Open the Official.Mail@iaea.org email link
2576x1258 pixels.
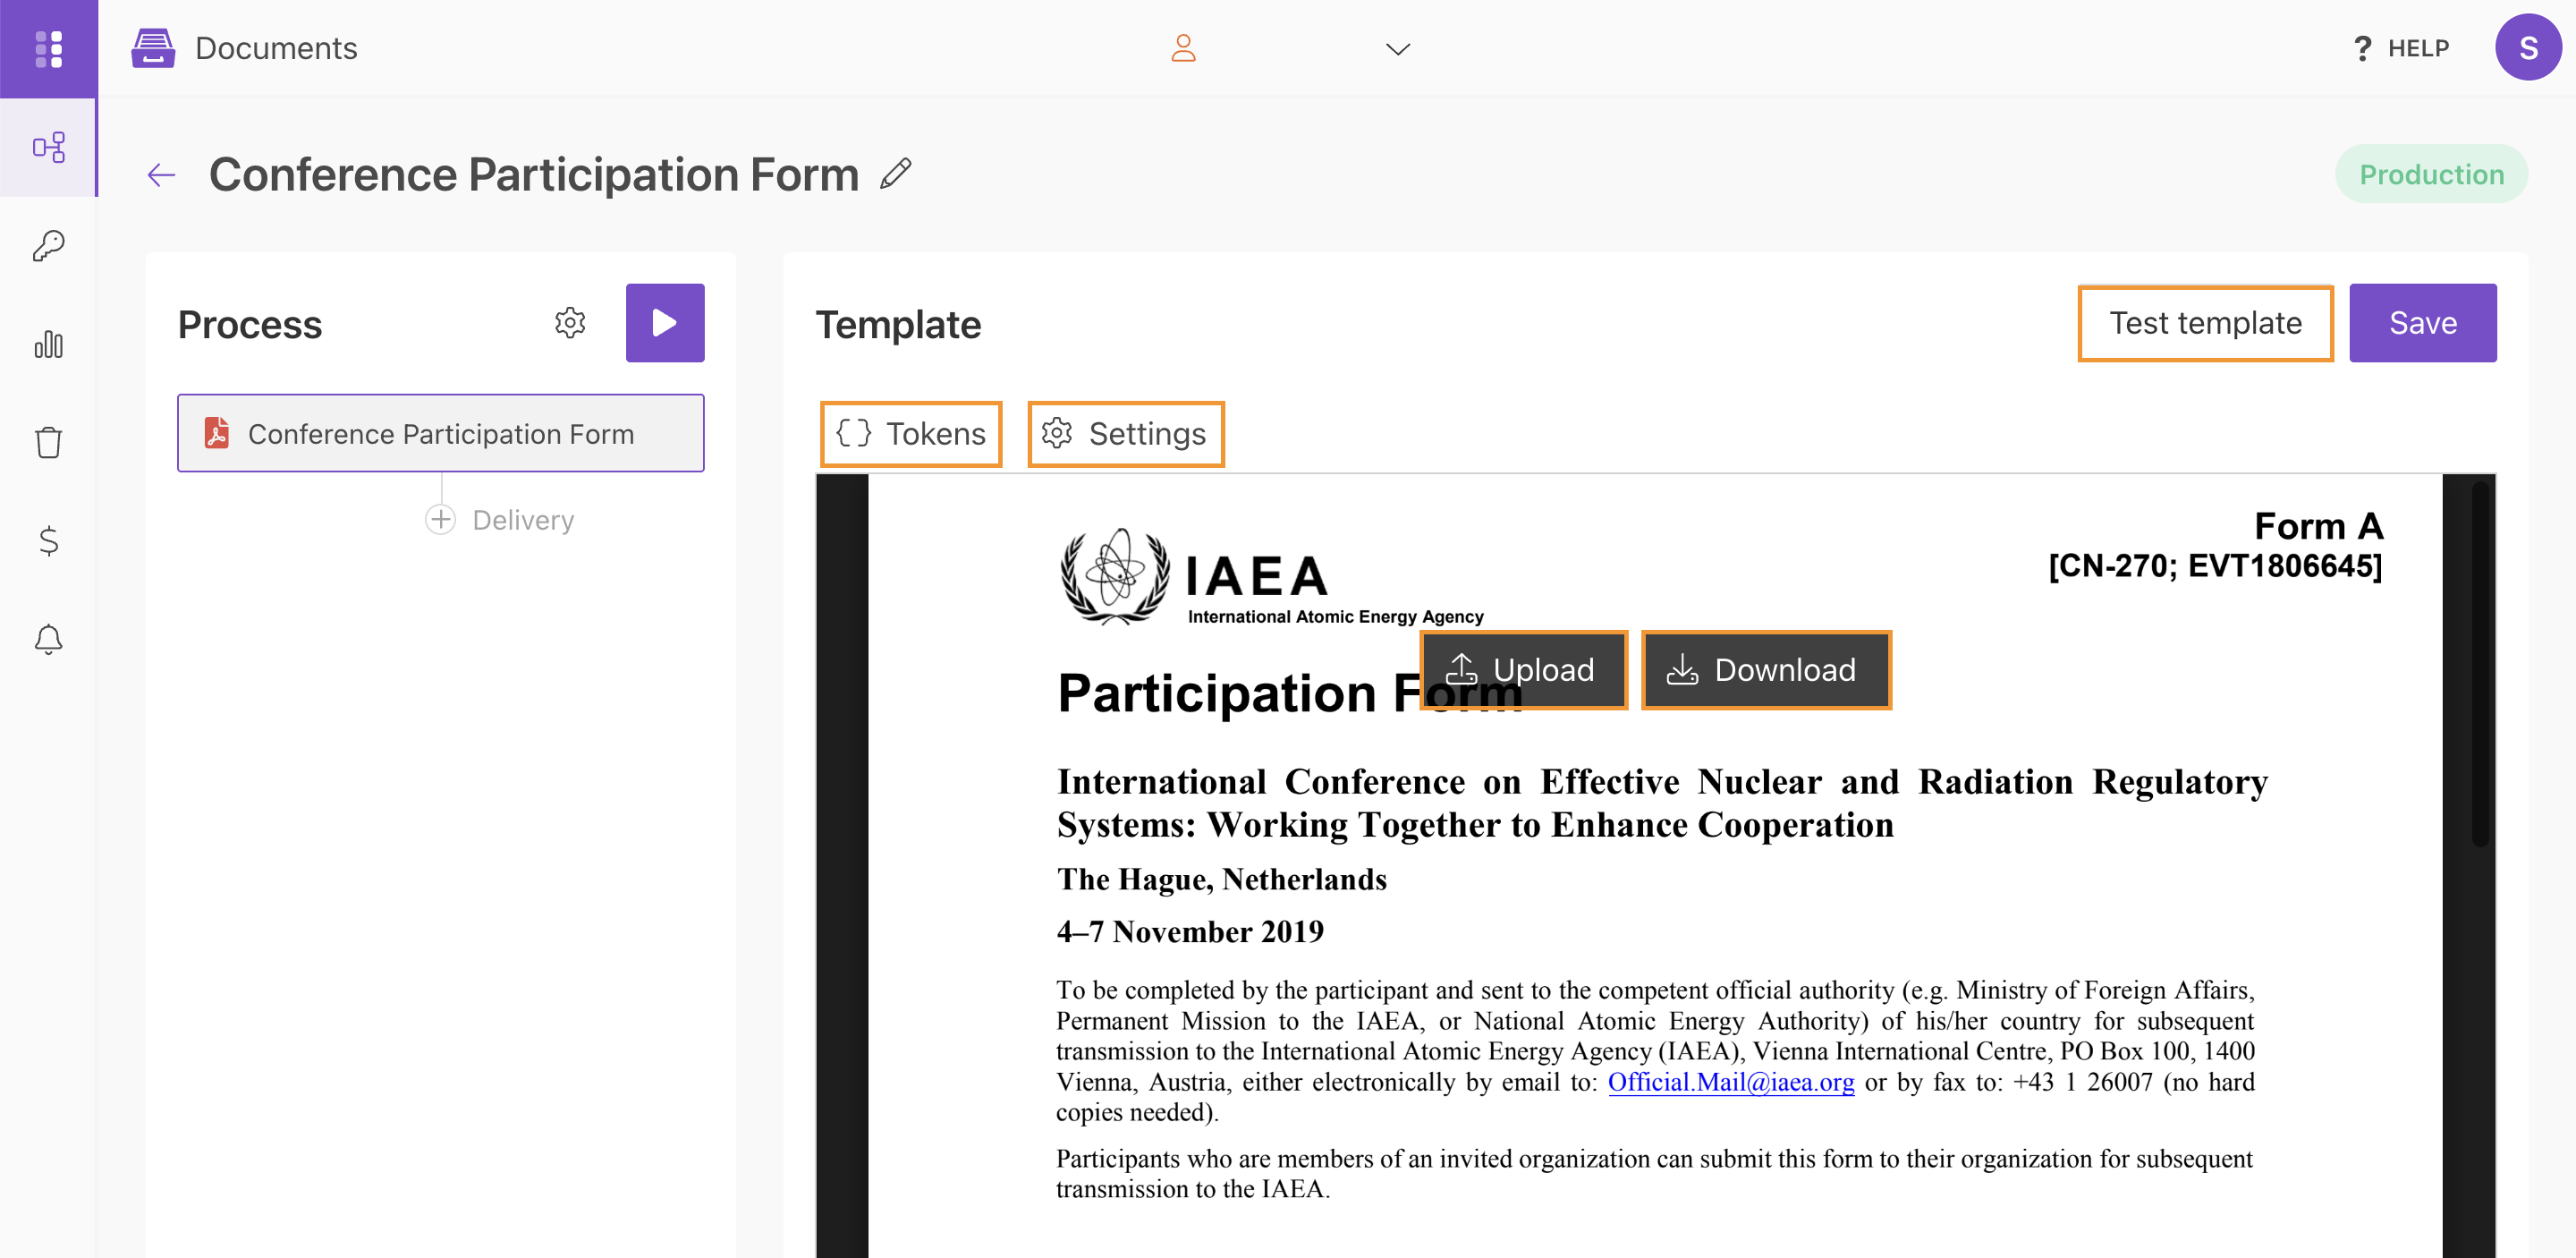point(1731,1082)
